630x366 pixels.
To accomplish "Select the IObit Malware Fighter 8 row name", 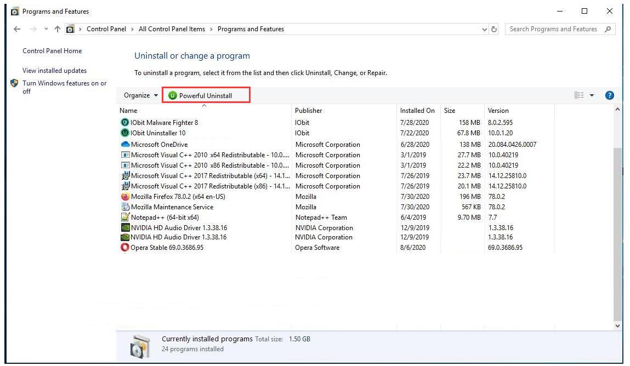I will point(164,122).
